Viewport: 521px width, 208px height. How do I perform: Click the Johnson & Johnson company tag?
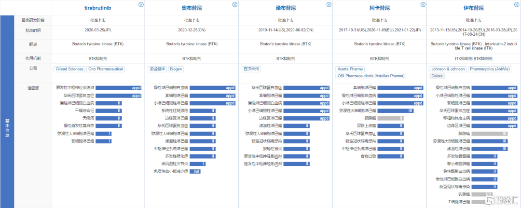[x=448, y=69]
